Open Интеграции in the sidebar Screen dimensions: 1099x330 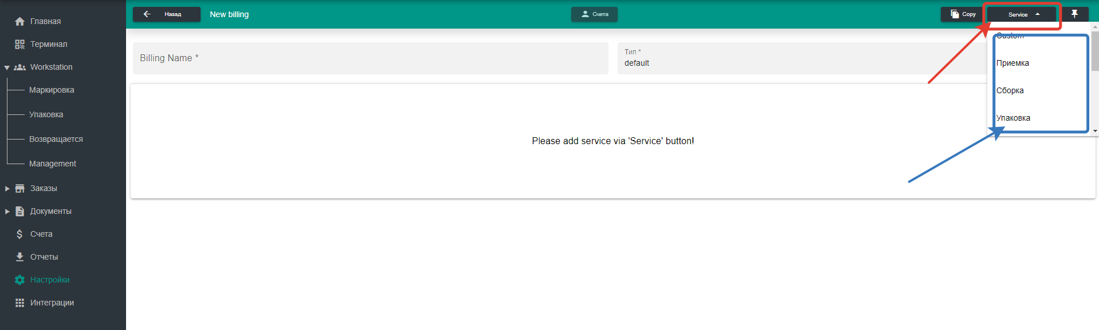click(x=52, y=303)
